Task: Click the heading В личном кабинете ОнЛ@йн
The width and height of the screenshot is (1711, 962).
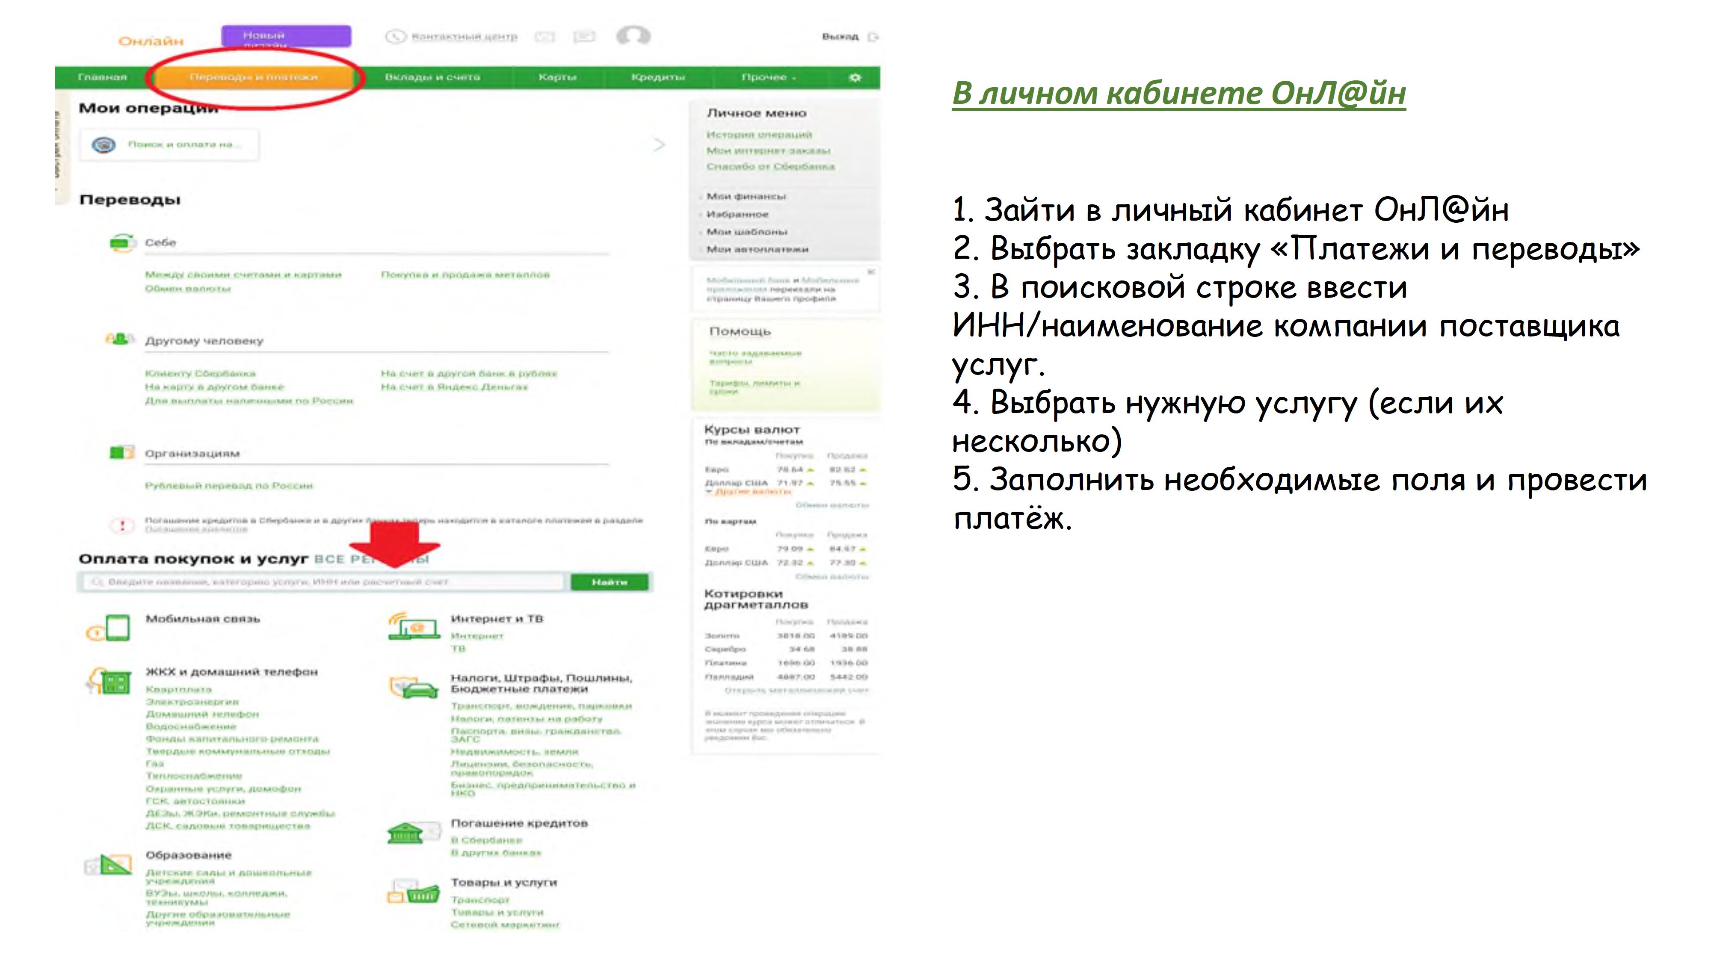Action: (1179, 93)
